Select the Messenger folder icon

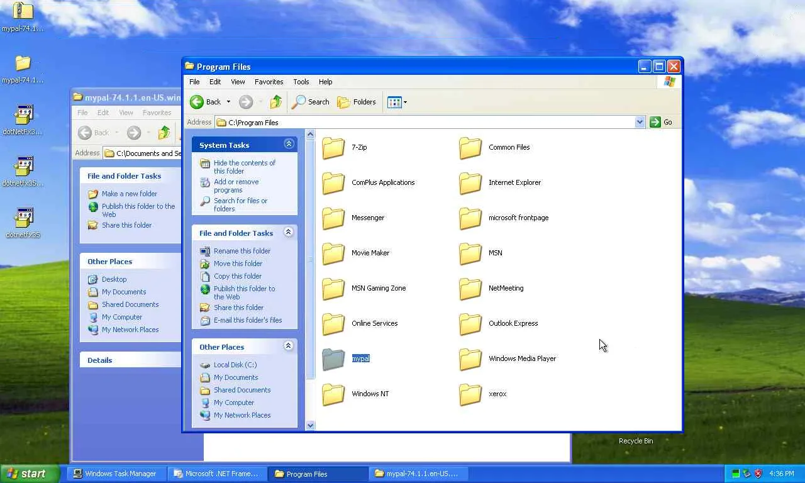click(x=333, y=218)
